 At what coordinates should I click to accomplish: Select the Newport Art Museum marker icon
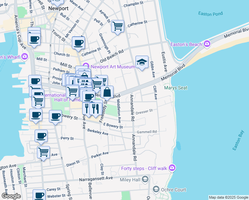pos(86,66)
